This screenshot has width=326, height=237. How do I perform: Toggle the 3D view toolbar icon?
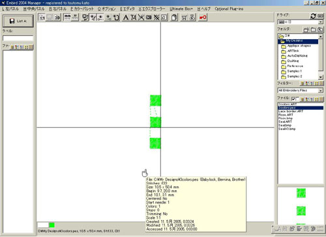(x=57, y=18)
